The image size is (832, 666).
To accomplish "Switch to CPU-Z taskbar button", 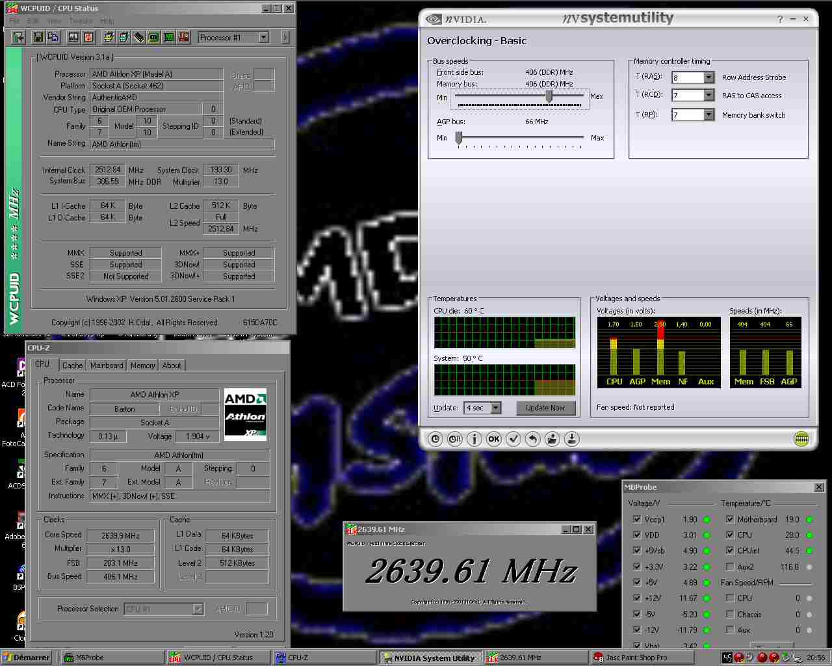I will click(x=324, y=658).
